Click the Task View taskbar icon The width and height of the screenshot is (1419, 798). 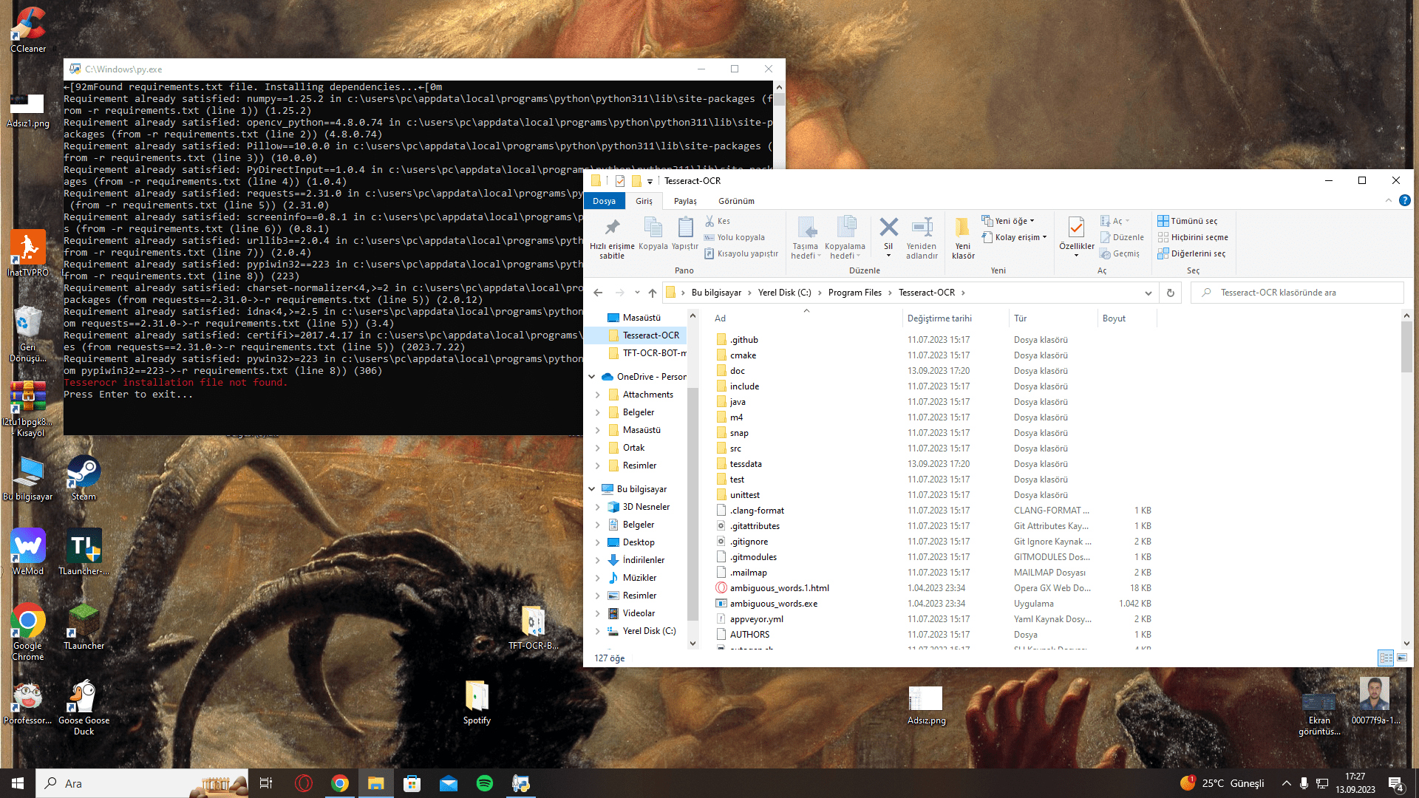[266, 783]
